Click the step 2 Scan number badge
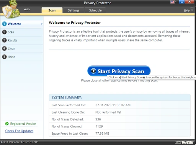The height and width of the screenshot is (145, 196). point(4,32)
